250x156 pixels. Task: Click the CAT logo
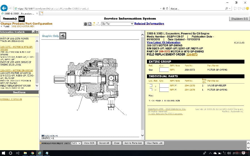(21, 19)
